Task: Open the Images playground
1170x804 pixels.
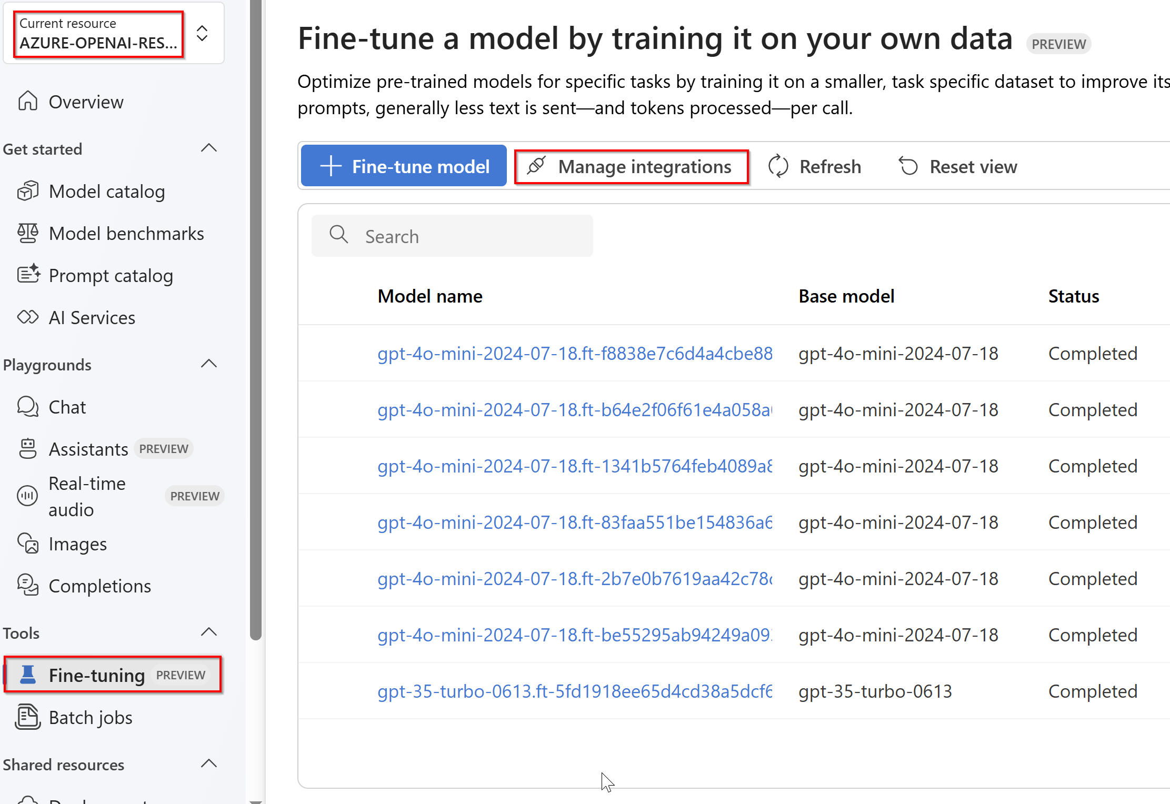Action: click(77, 544)
